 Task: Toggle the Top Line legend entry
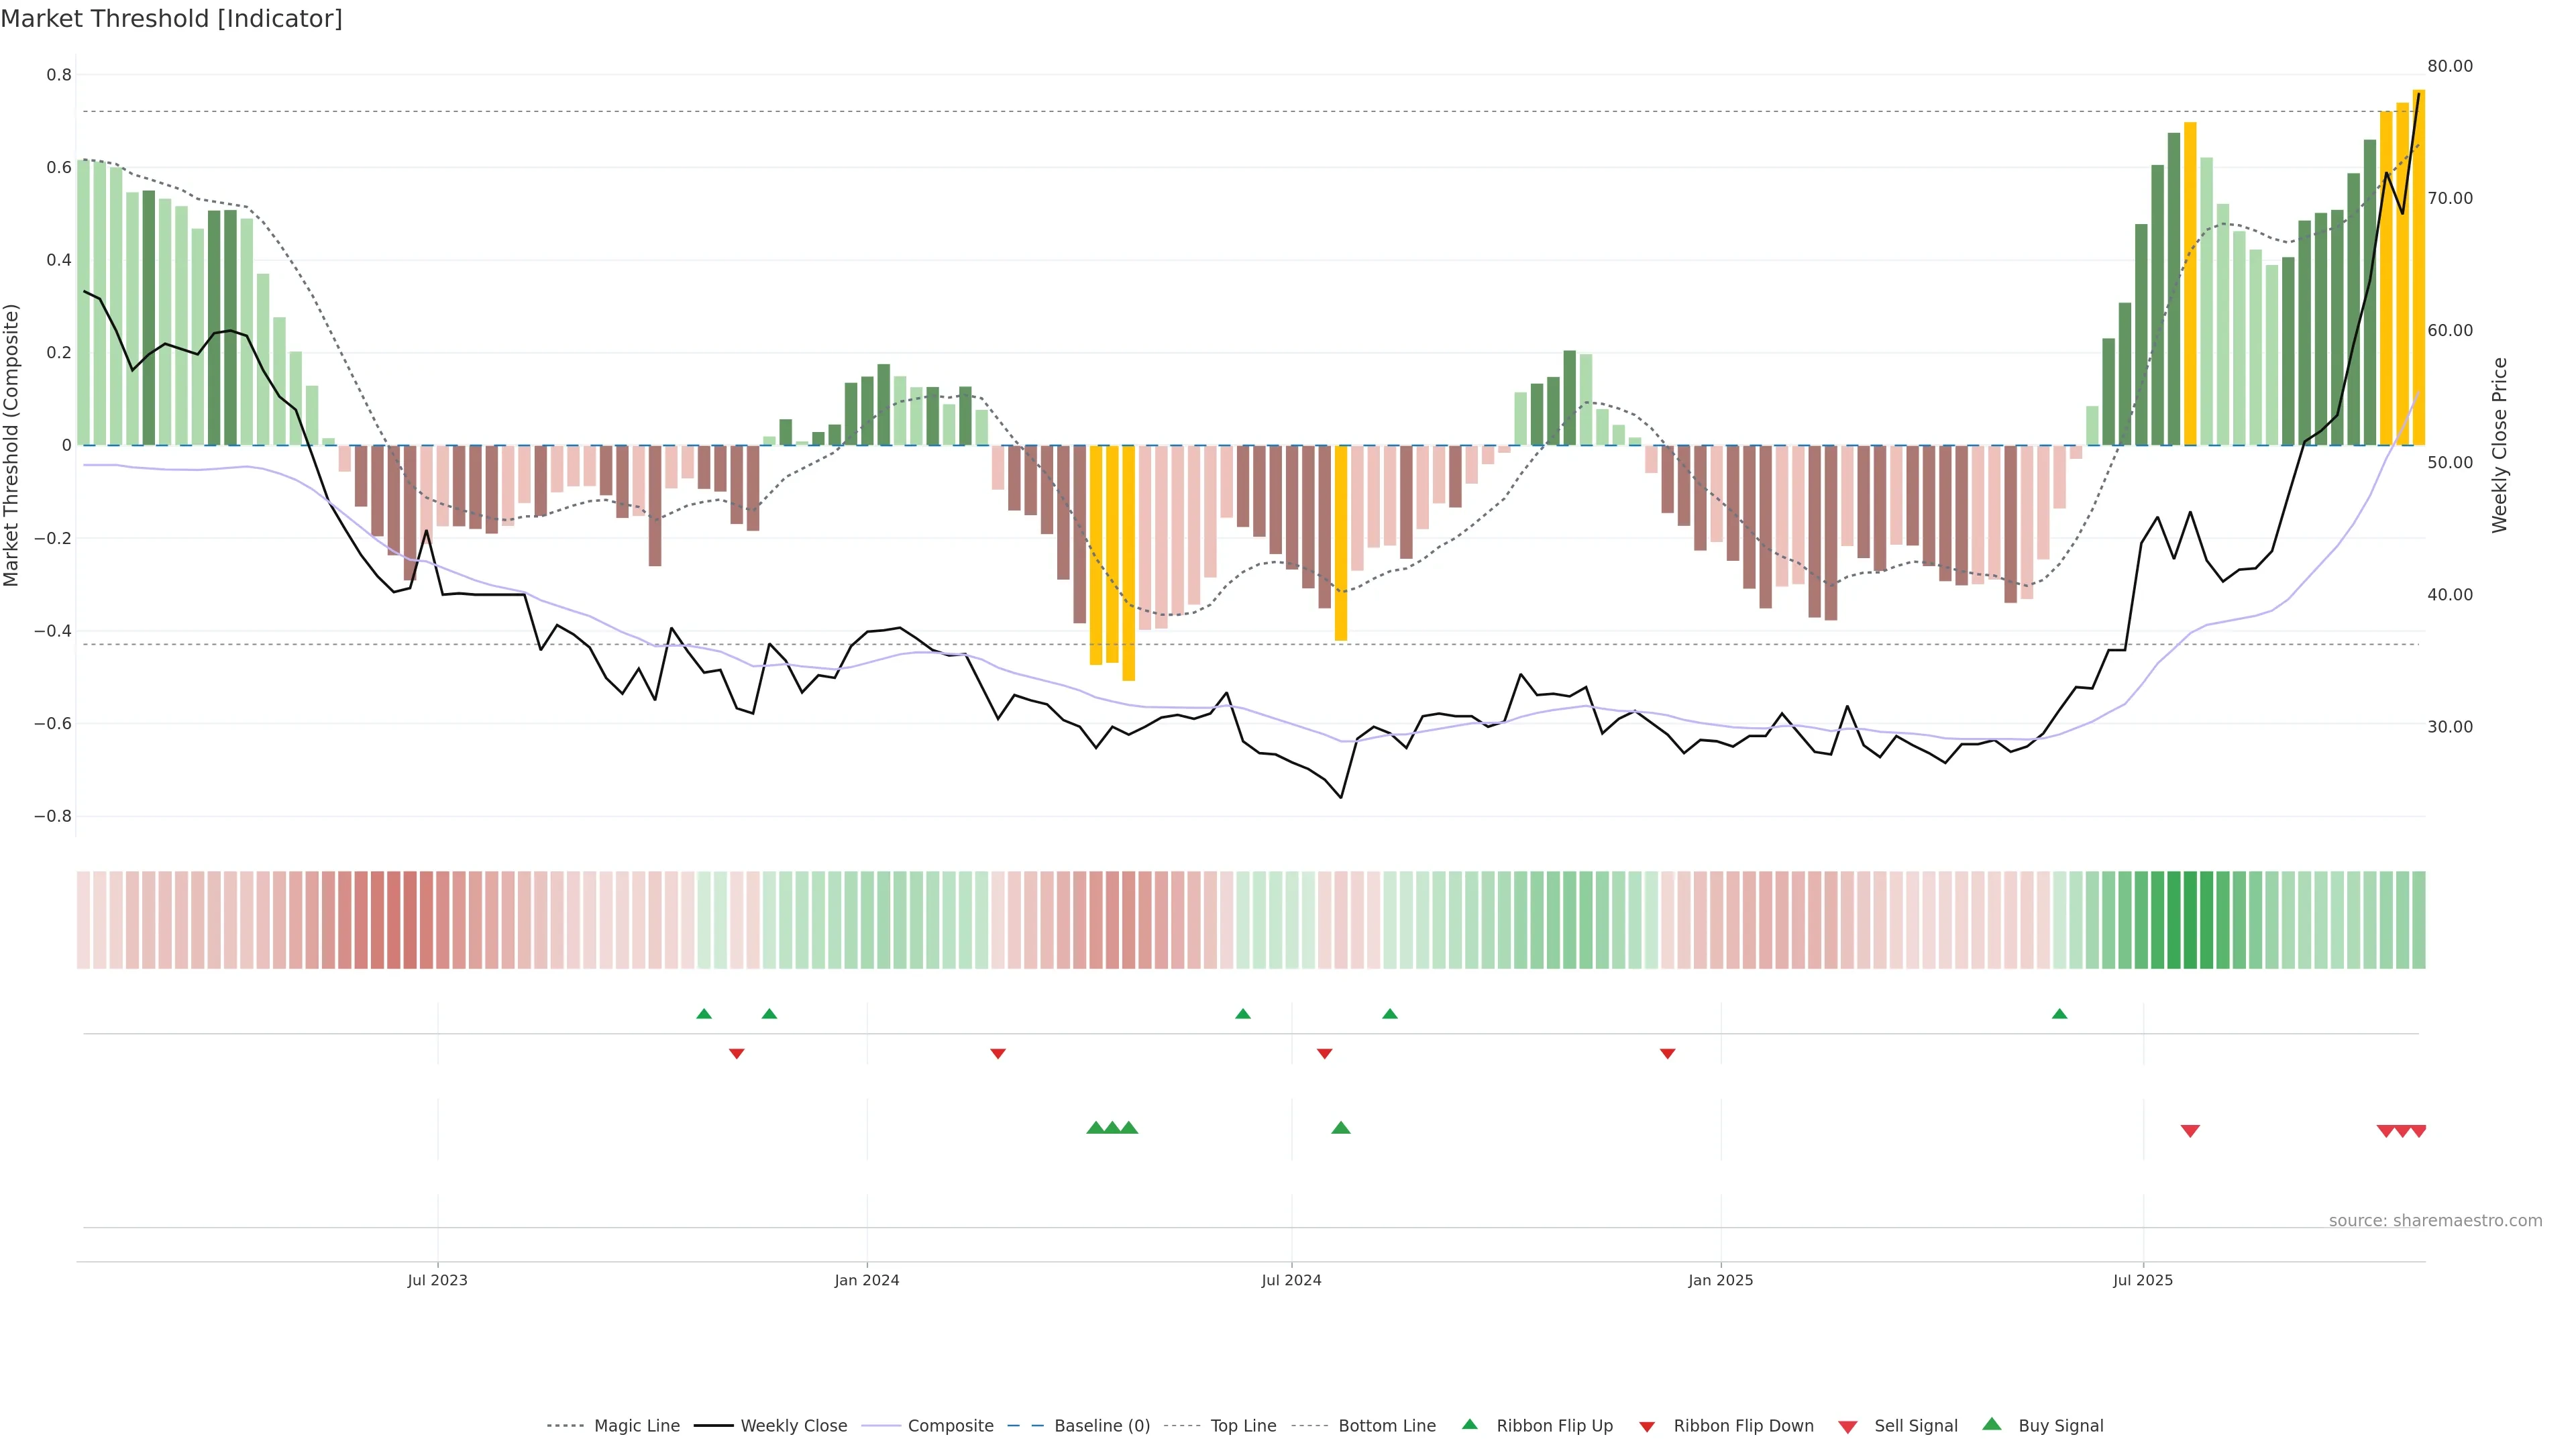click(x=1243, y=1425)
